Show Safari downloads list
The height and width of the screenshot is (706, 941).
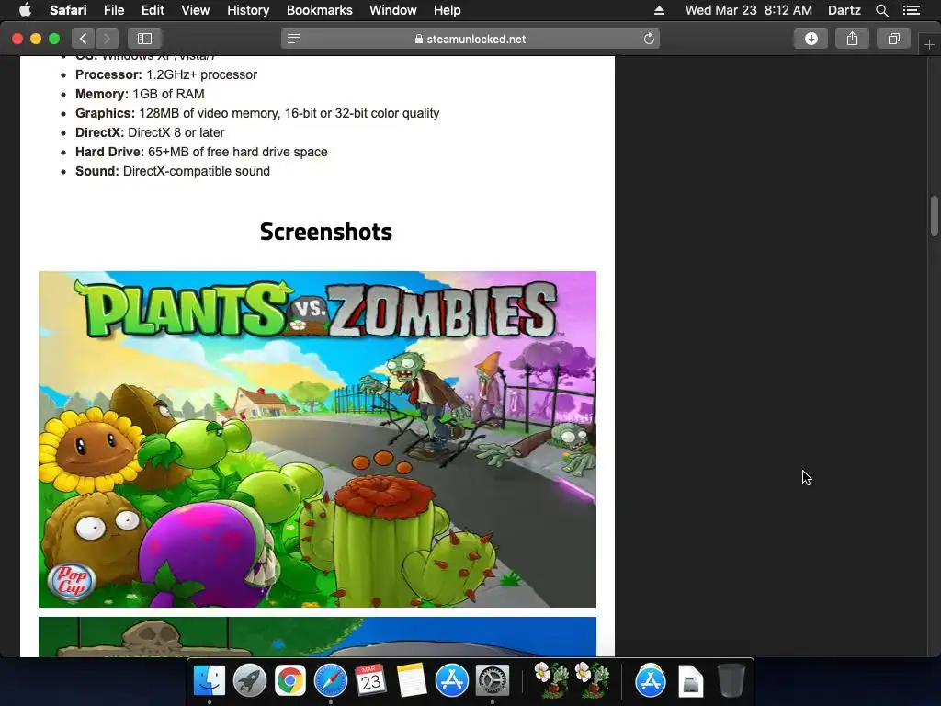811,39
